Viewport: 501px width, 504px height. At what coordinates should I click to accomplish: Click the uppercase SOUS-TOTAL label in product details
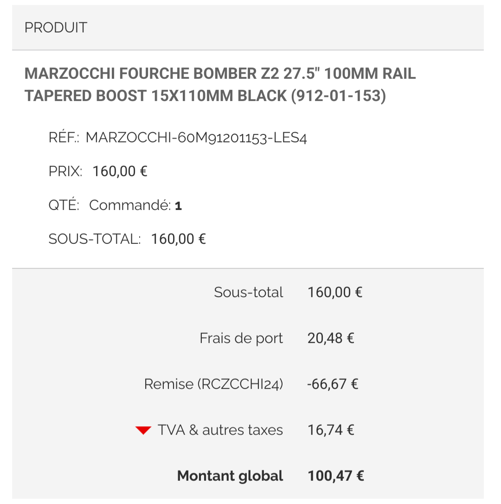[95, 239]
